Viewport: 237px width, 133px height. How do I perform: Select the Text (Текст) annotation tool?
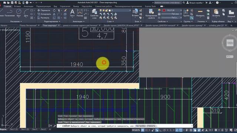click(x=72, y=13)
